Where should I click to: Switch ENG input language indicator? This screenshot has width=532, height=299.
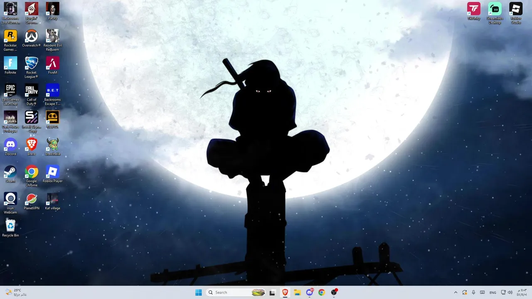[493, 292]
